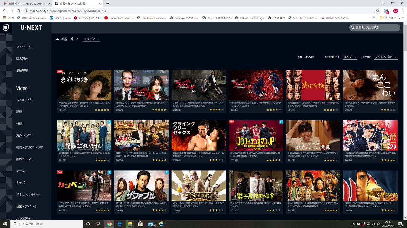Open the ややこしい関係 thumbnail
Viewport: 407px width, 228px height.
pos(313,135)
